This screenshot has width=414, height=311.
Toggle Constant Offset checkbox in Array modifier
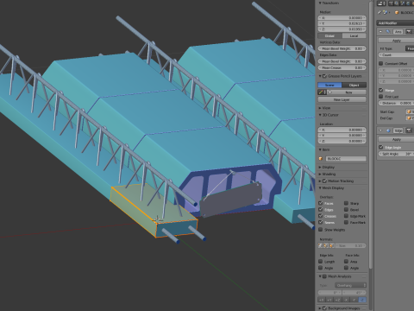pos(381,63)
